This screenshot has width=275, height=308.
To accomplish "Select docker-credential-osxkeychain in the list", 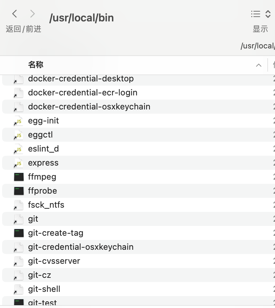I will [x=89, y=107].
